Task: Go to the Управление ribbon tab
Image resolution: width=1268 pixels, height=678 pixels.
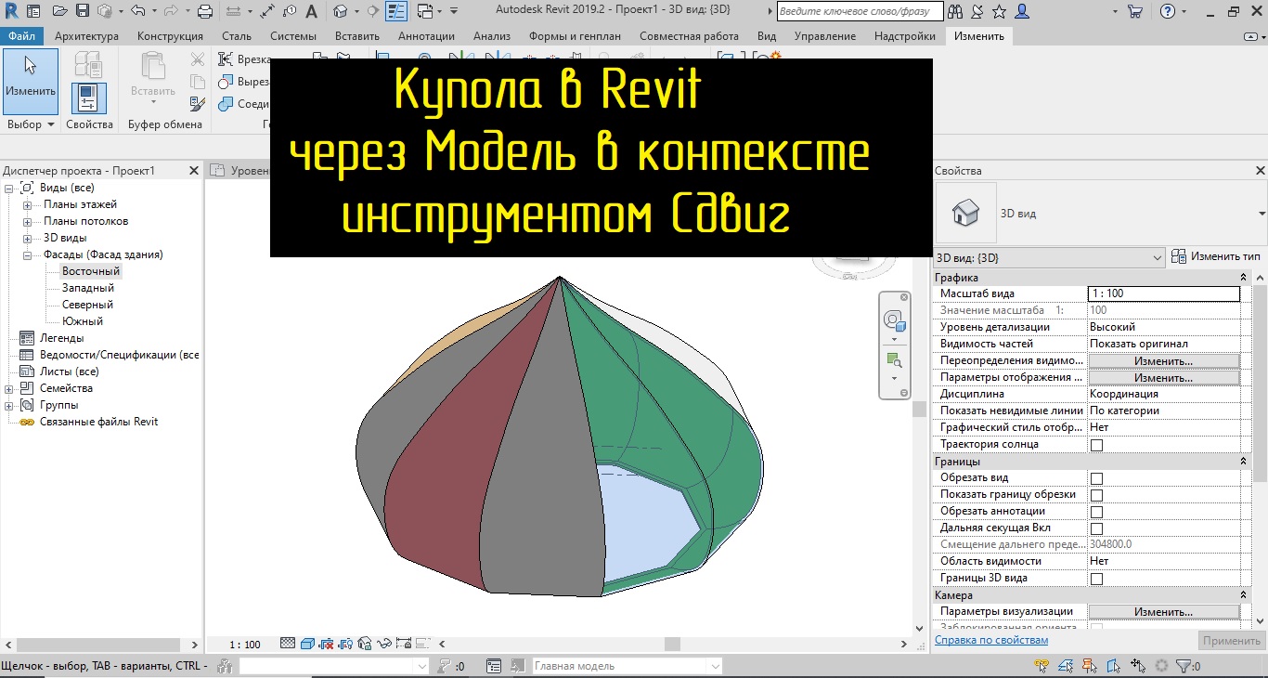Action: click(x=825, y=36)
